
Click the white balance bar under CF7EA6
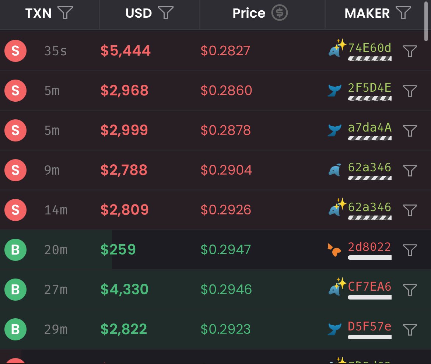(x=370, y=297)
